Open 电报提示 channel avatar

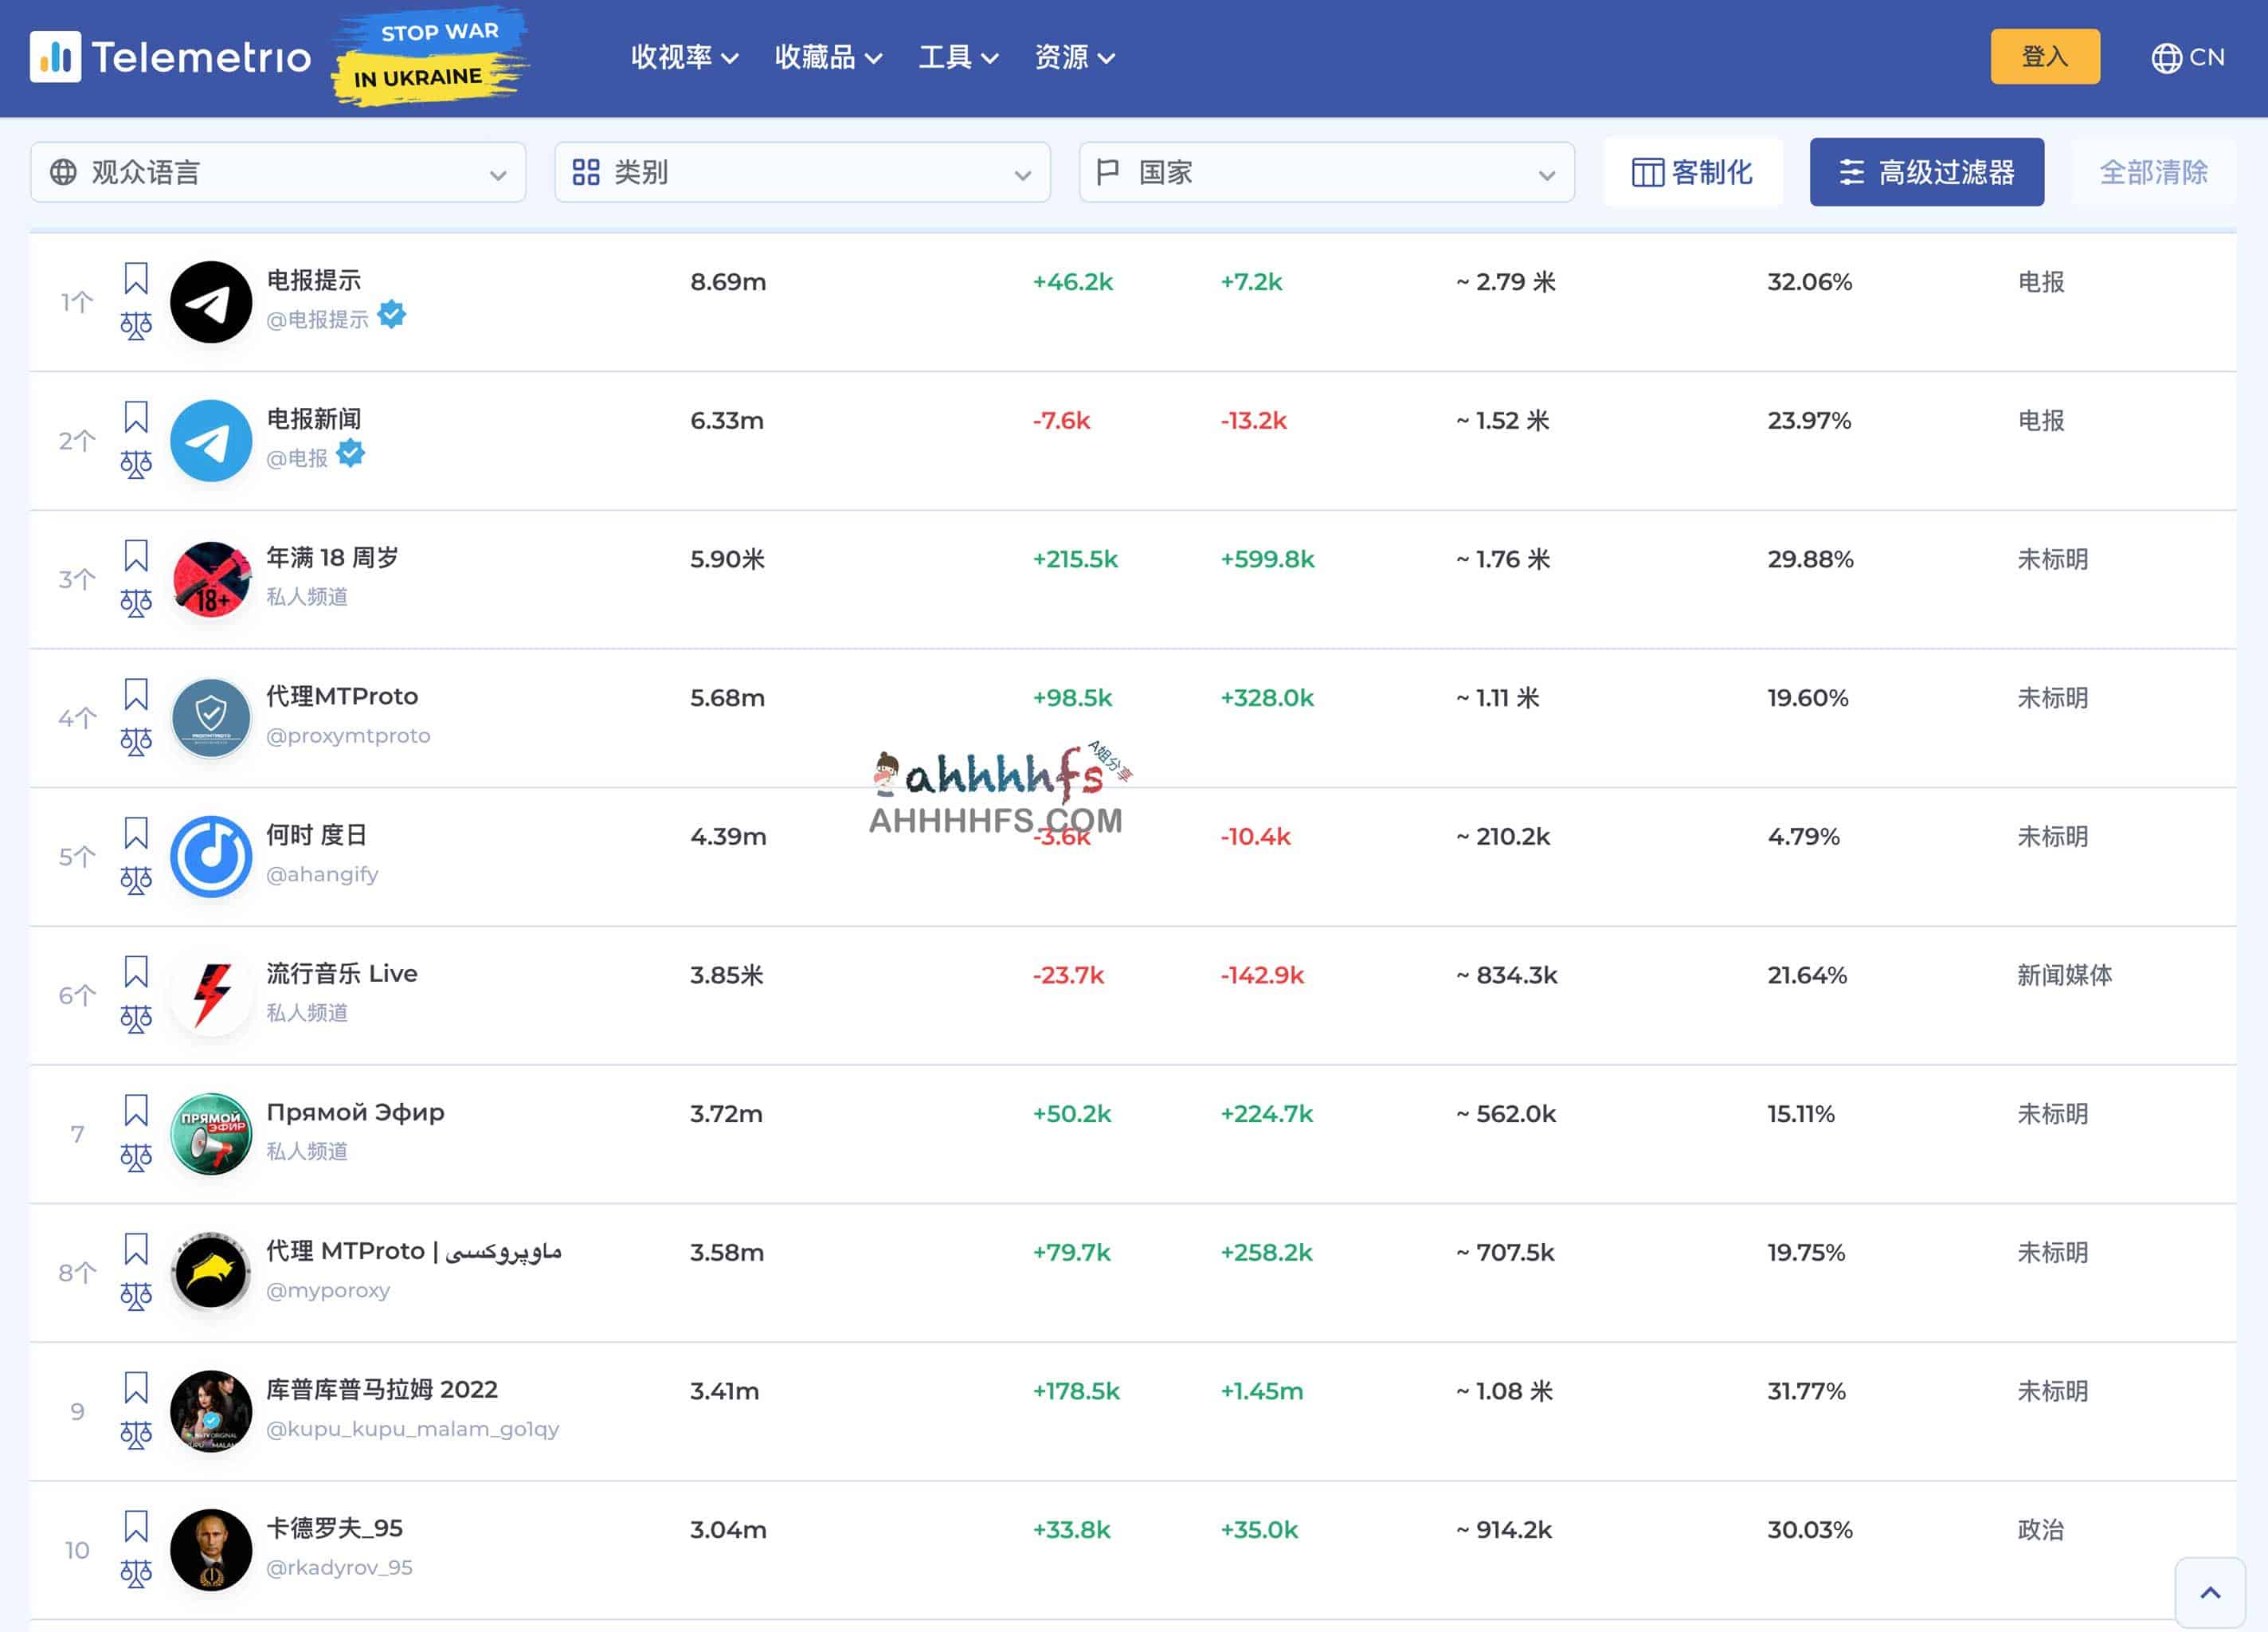click(211, 302)
